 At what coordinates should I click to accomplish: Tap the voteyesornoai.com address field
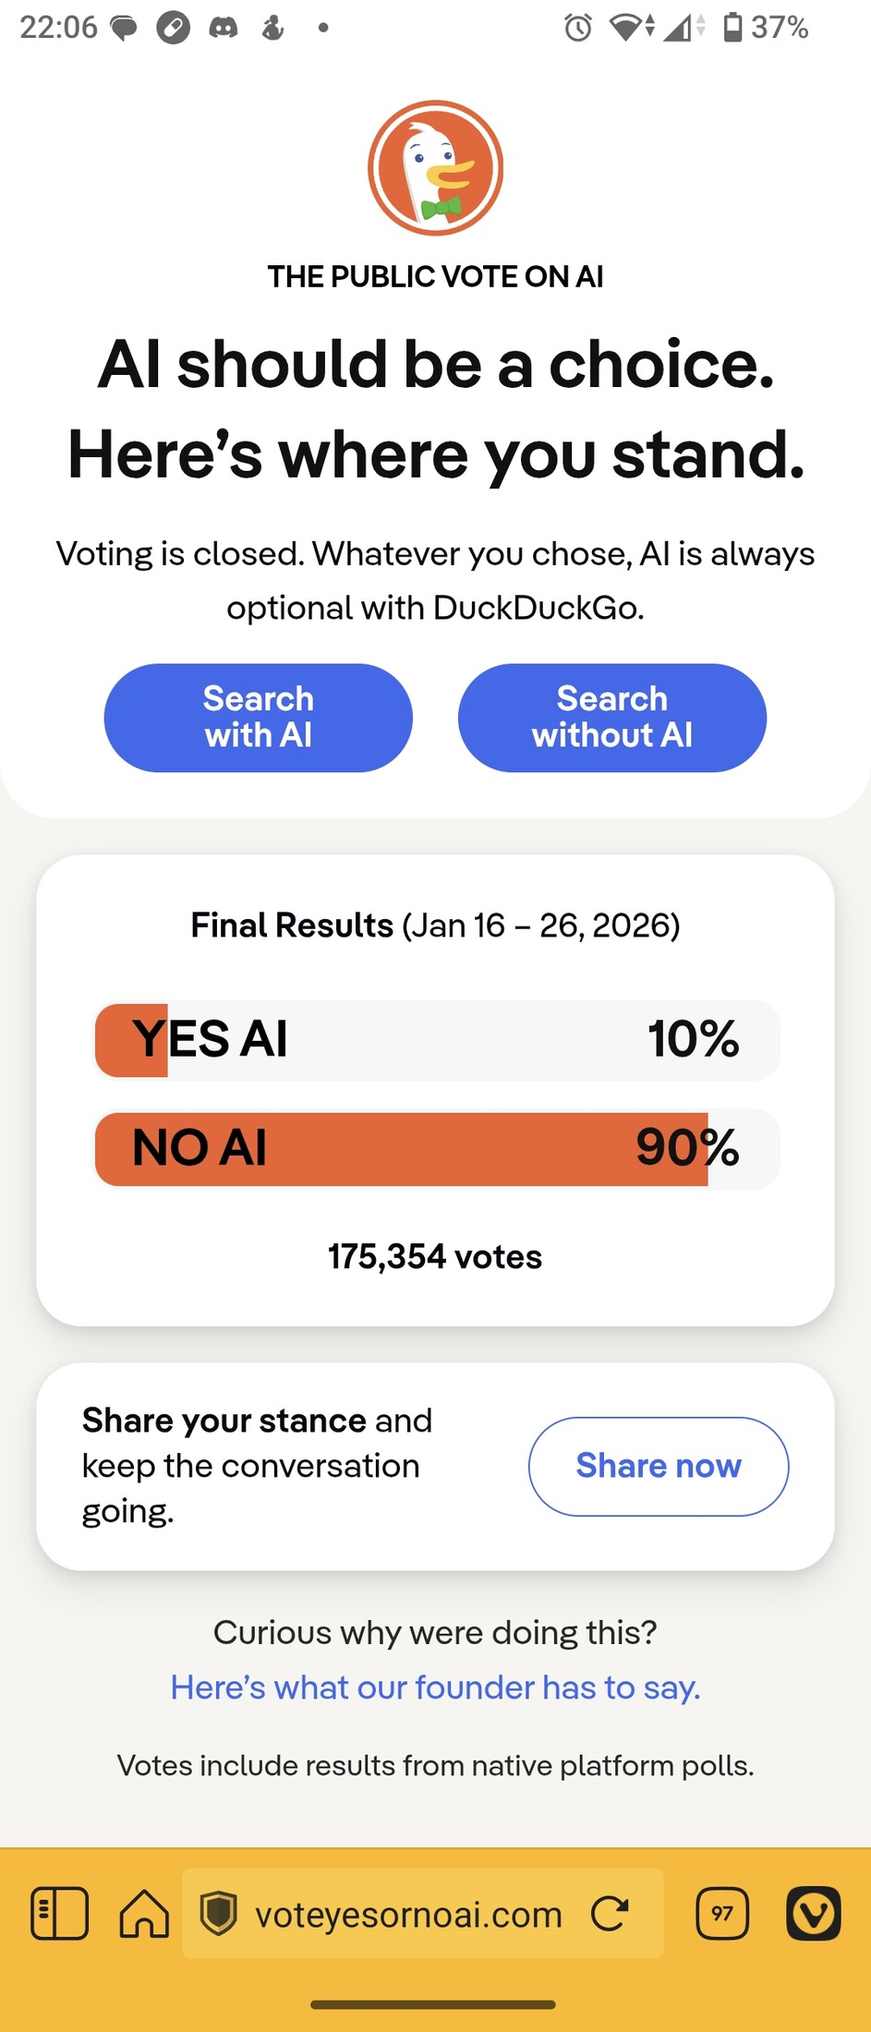(x=408, y=1915)
